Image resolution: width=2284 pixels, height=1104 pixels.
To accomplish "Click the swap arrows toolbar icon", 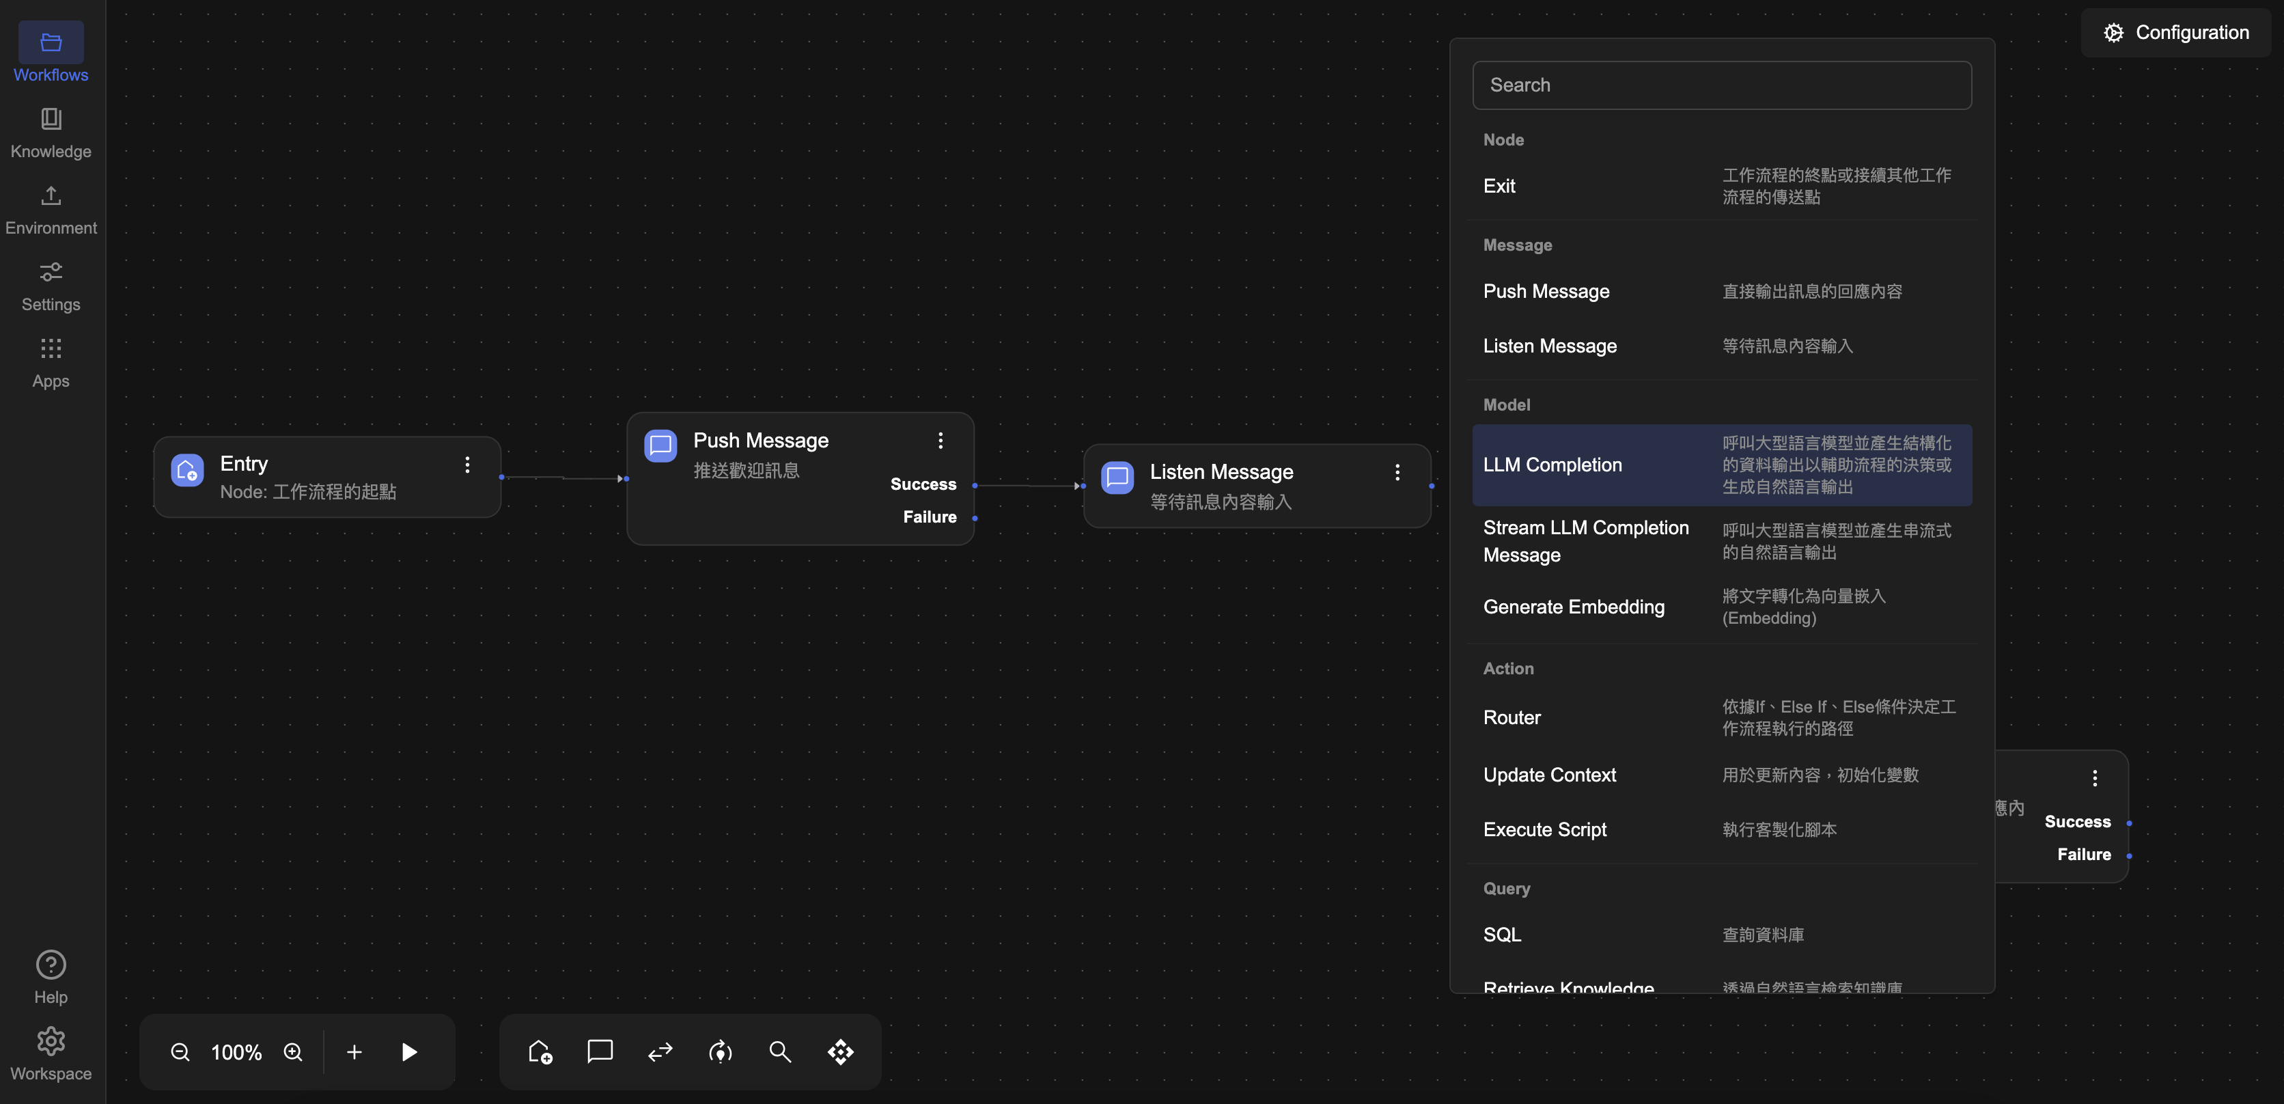I will [x=660, y=1051].
